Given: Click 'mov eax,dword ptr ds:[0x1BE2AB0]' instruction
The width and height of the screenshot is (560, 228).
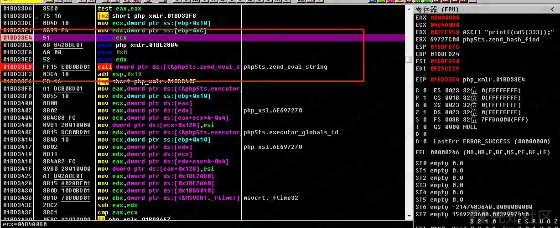Looking at the screenshot, I should (x=156, y=176).
